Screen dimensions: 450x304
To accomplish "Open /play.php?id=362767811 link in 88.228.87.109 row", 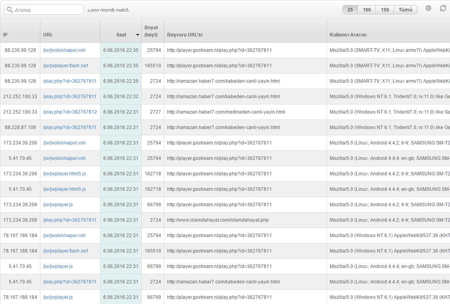I will point(70,127).
